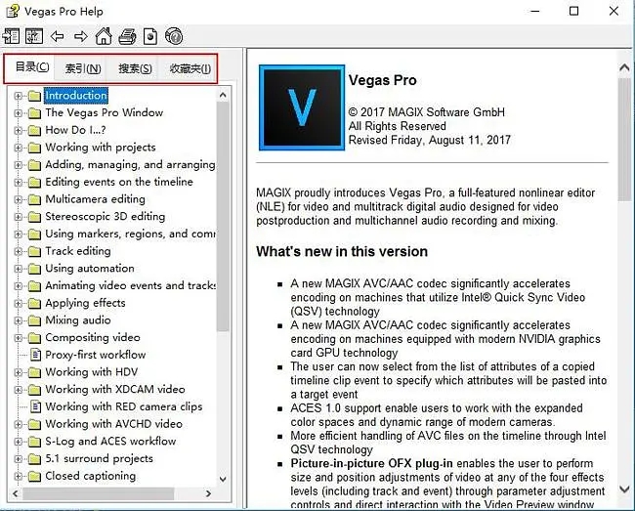Select the 5.1 surround projects topic
This screenshot has width=635, height=511.
[99, 458]
